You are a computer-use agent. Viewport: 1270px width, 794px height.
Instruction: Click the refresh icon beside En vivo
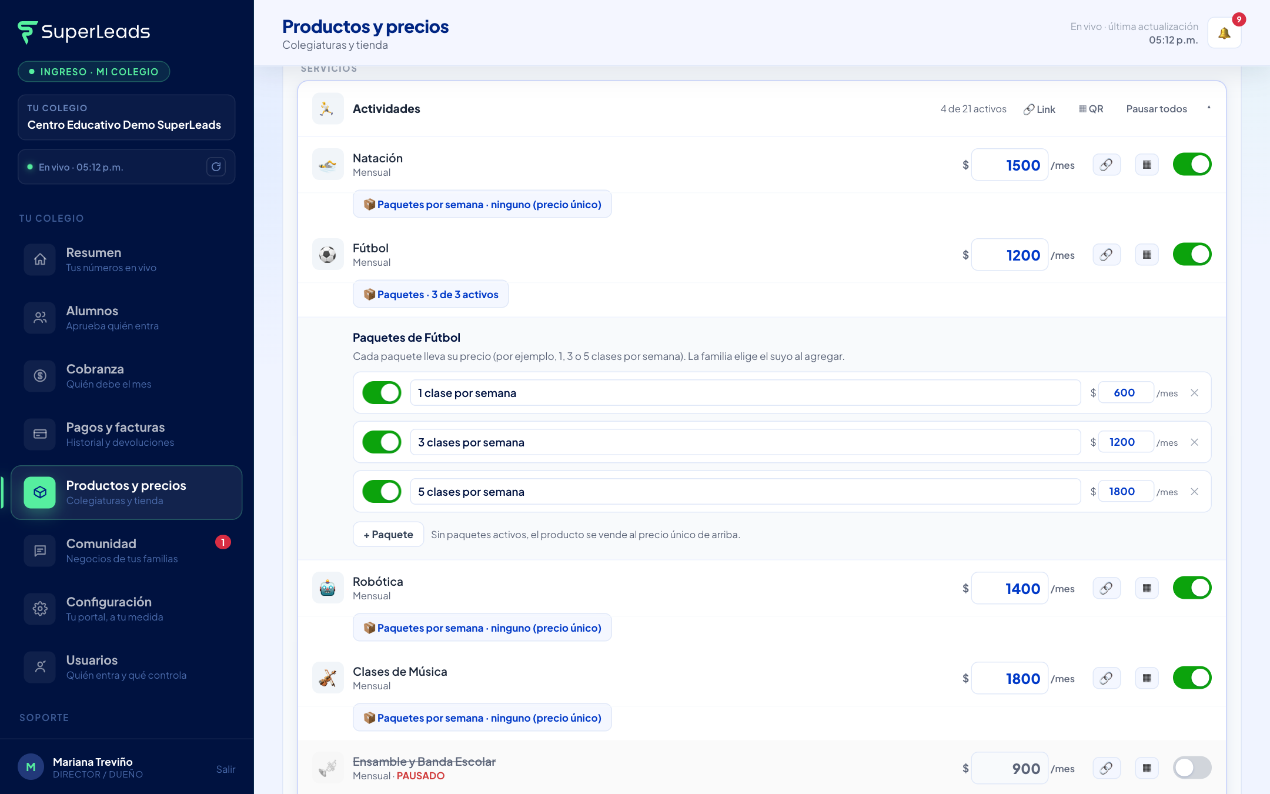[x=216, y=166]
